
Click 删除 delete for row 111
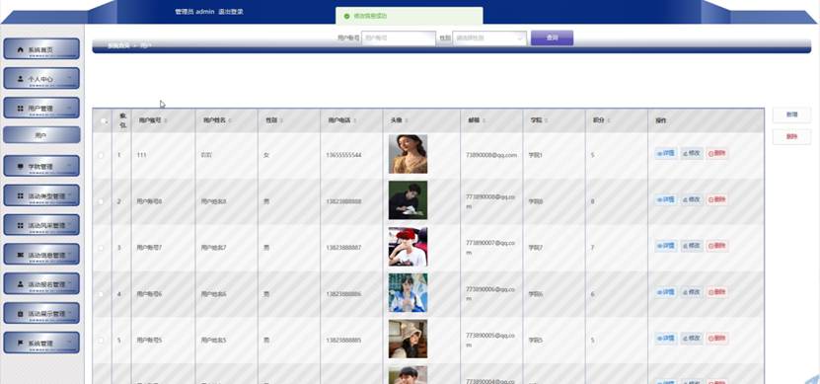point(717,153)
